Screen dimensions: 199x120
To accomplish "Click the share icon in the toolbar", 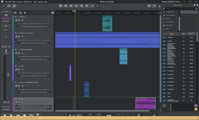I will [x=154, y=6].
